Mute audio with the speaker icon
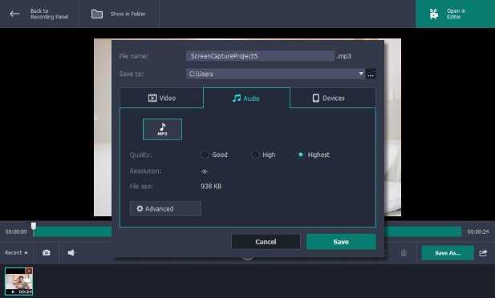495x298 pixels. [x=71, y=252]
